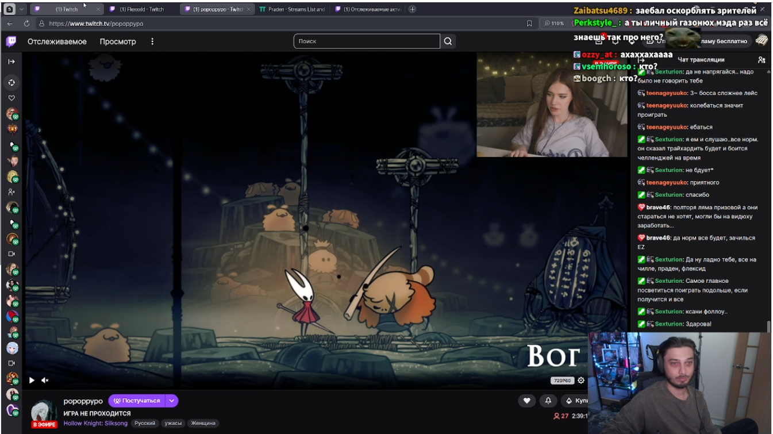The image size is (773, 434).
Task: Run search with the magnifier button
Action: [448, 41]
